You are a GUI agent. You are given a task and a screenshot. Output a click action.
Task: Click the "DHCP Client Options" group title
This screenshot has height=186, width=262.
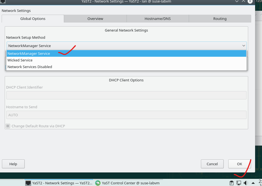[126, 80]
